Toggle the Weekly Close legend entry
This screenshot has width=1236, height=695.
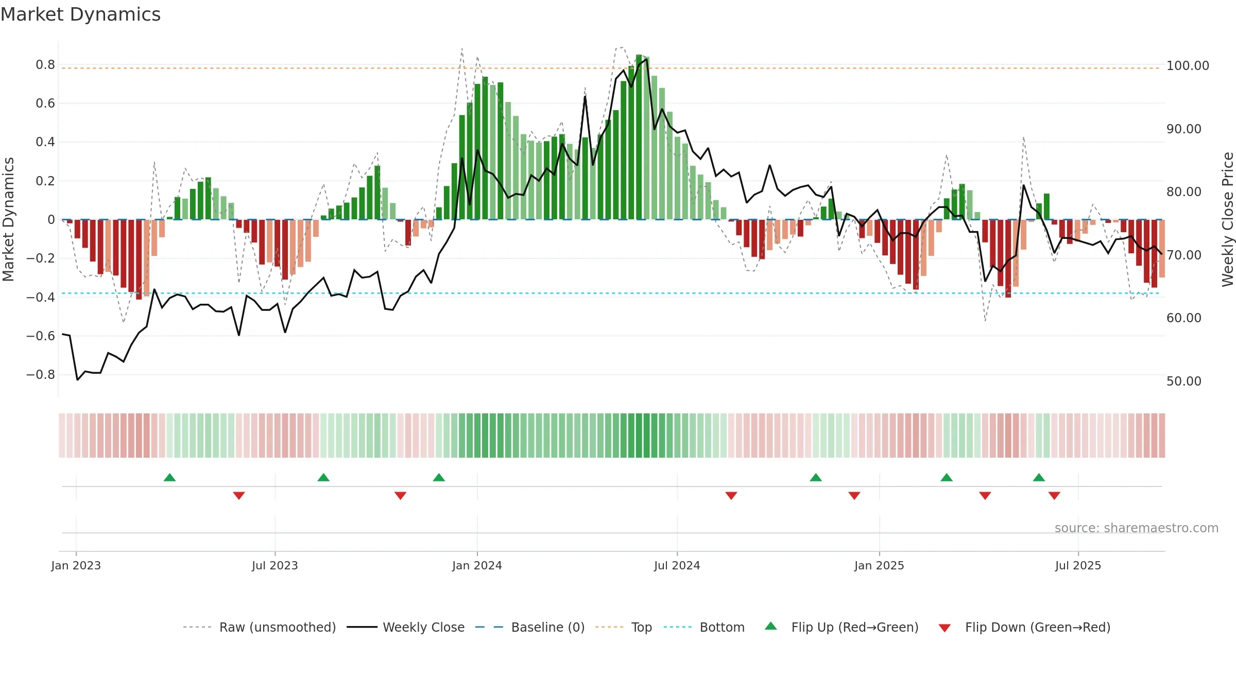[423, 627]
